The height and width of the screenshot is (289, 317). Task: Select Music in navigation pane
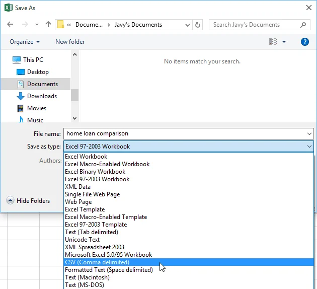point(31,120)
